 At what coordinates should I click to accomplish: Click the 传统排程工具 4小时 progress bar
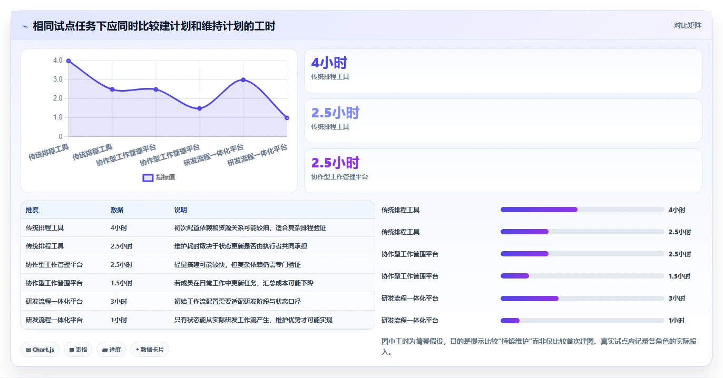(x=582, y=210)
